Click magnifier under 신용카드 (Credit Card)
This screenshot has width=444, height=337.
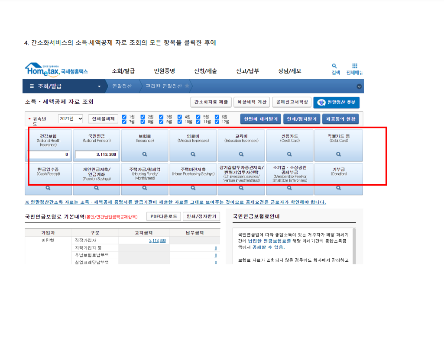pyautogui.click(x=289, y=154)
